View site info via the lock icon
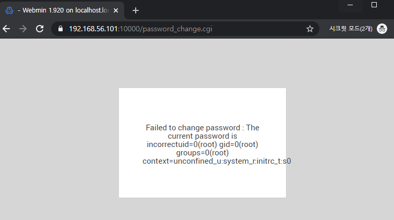Image resolution: width=394 pixels, height=220 pixels. [x=61, y=29]
